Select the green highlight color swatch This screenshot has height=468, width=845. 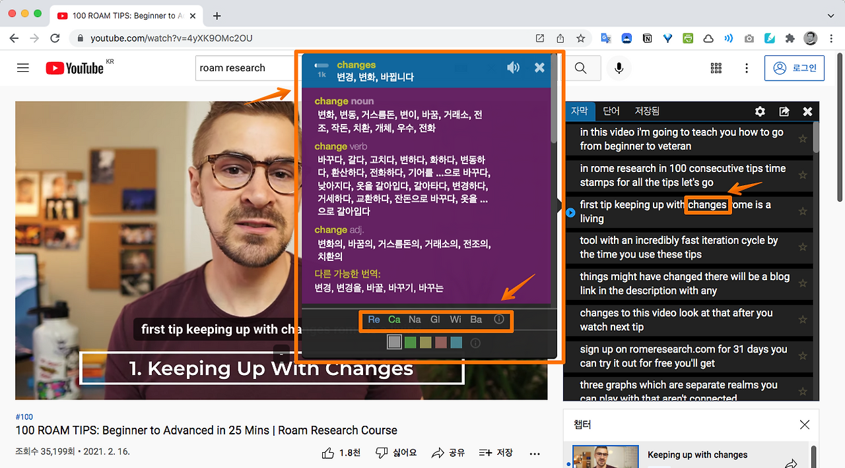[x=410, y=343]
